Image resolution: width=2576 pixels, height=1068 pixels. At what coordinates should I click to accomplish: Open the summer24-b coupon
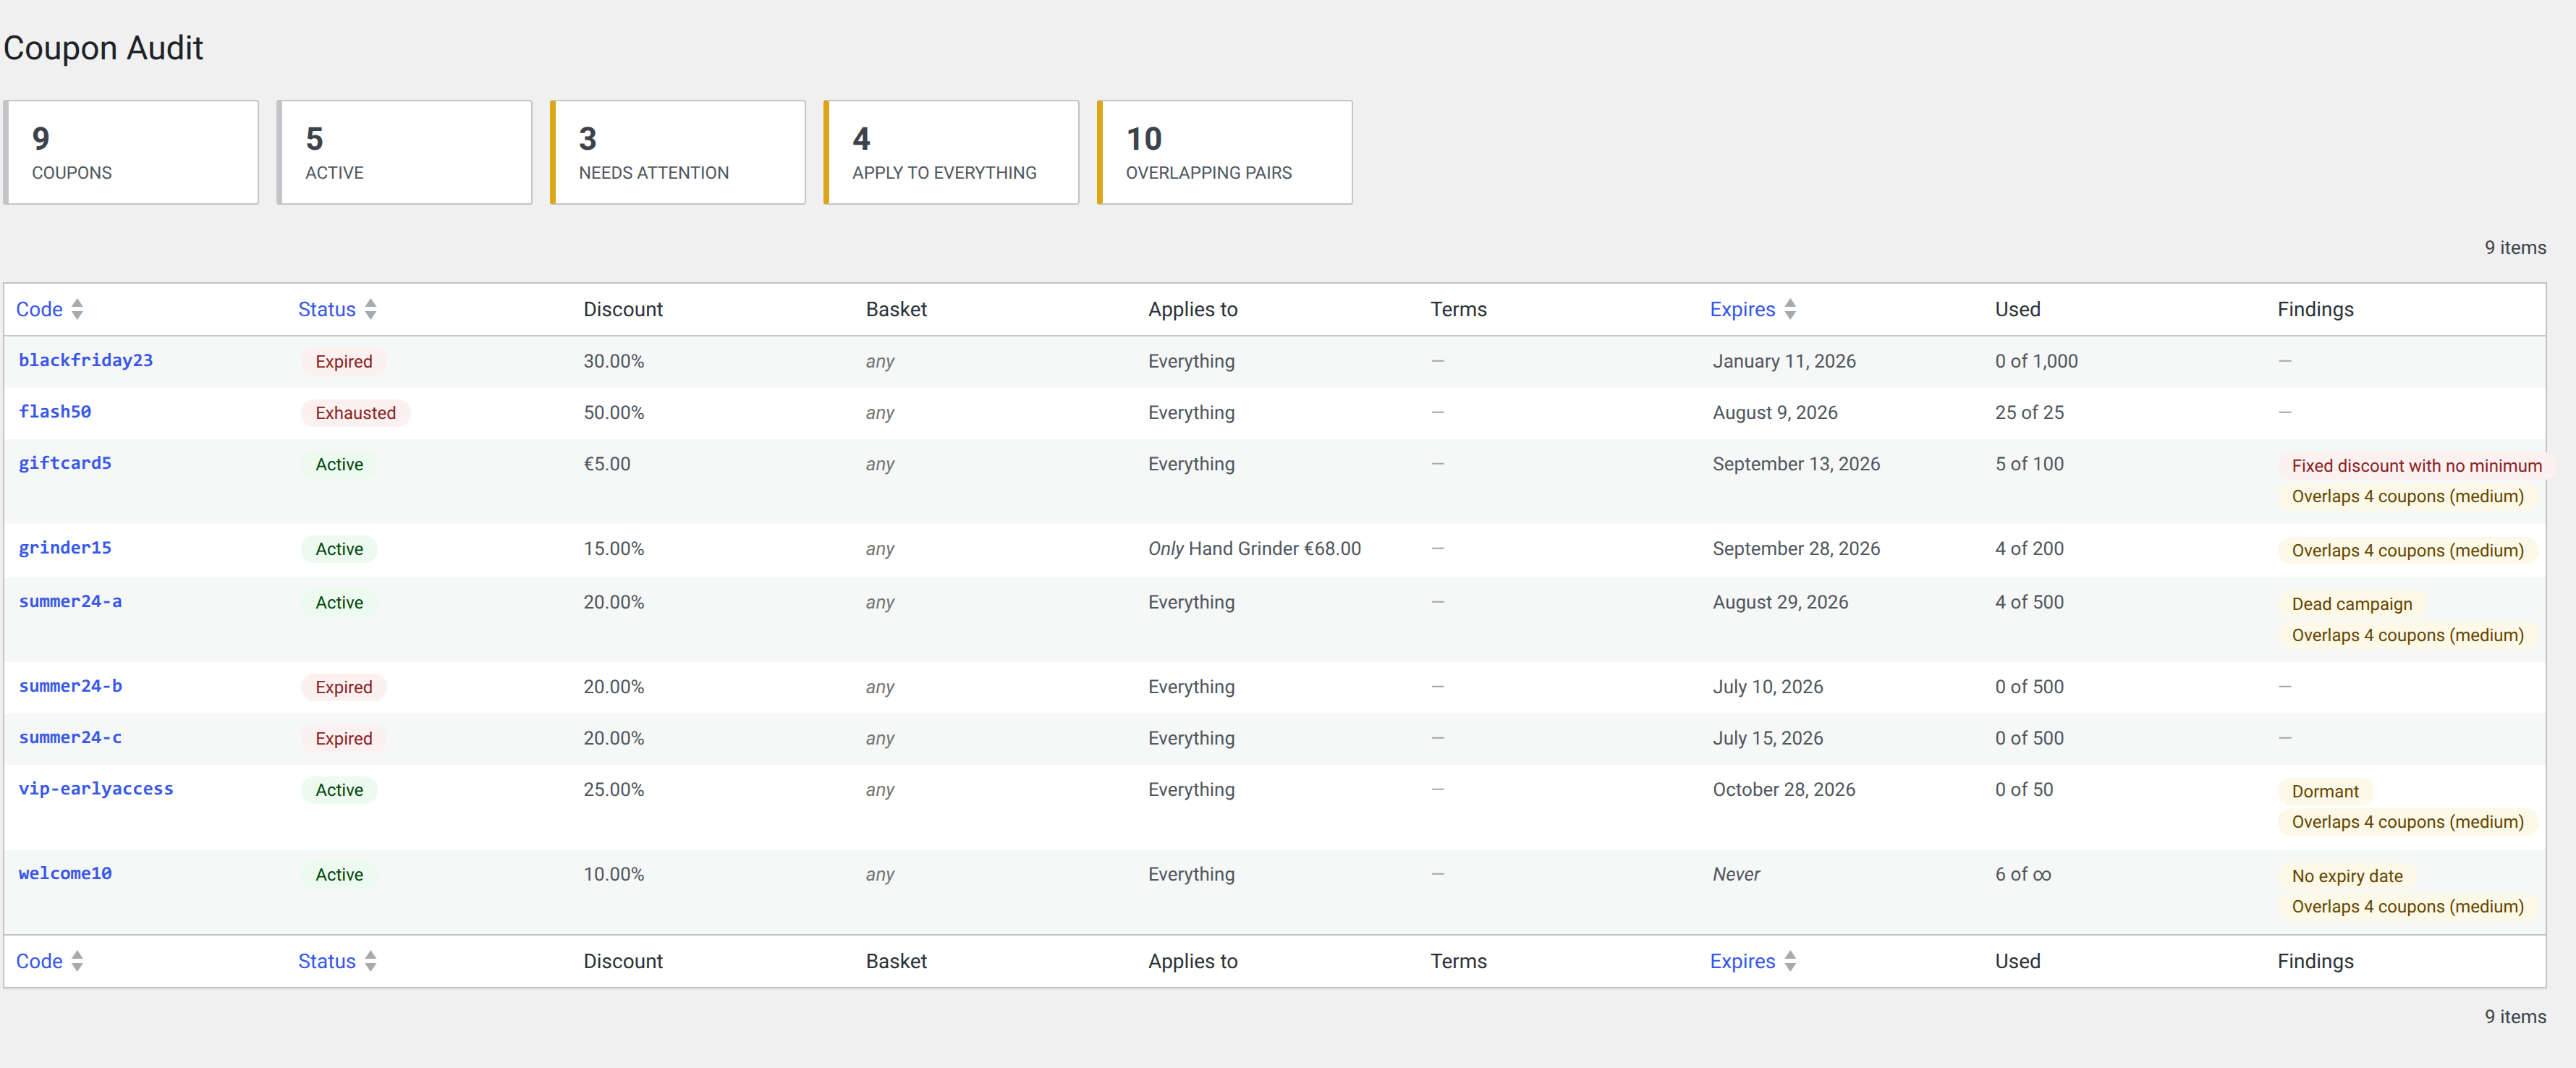[x=70, y=686]
